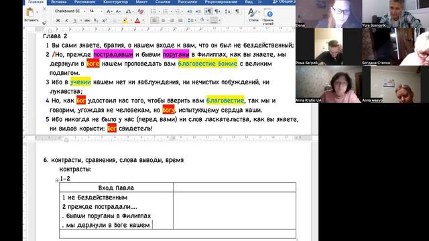Center the paragraph text
Screen dimensions: 429x241
pos(164,21)
